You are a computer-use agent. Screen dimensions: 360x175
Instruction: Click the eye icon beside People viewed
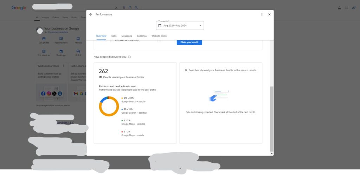[100, 77]
